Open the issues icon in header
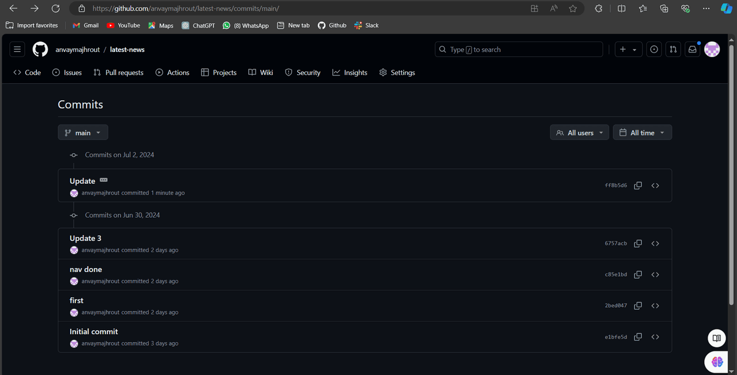The height and width of the screenshot is (375, 737). 654,50
